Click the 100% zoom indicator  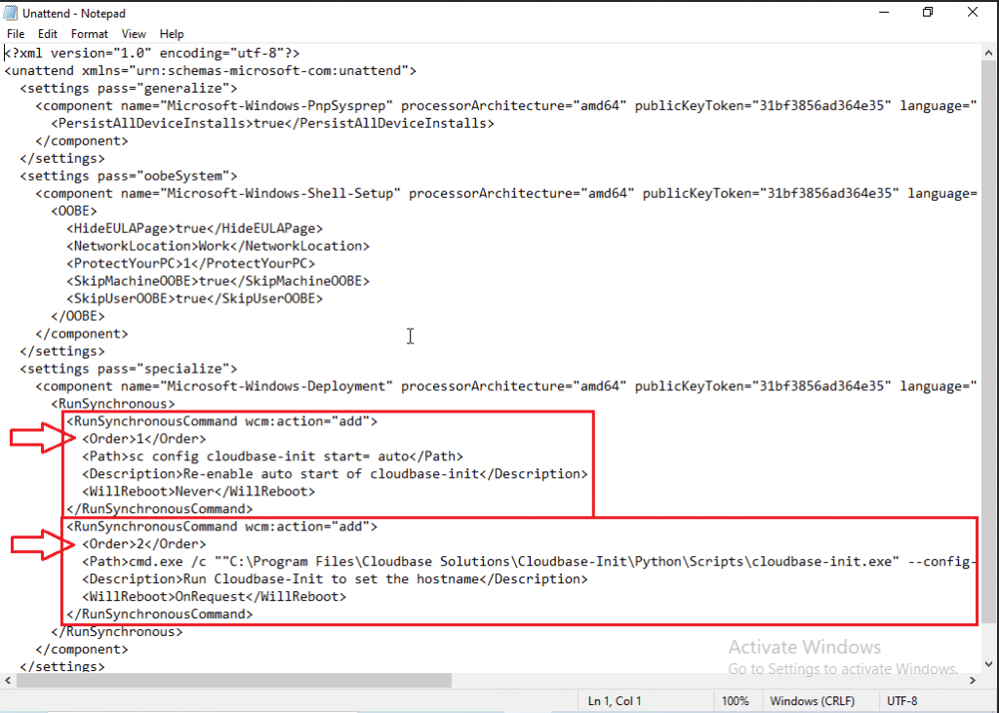737,700
